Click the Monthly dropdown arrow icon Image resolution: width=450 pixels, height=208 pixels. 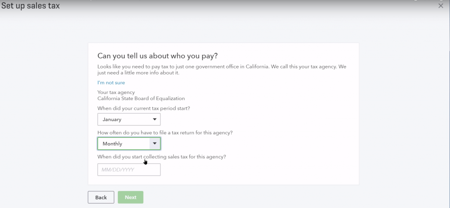[155, 143]
